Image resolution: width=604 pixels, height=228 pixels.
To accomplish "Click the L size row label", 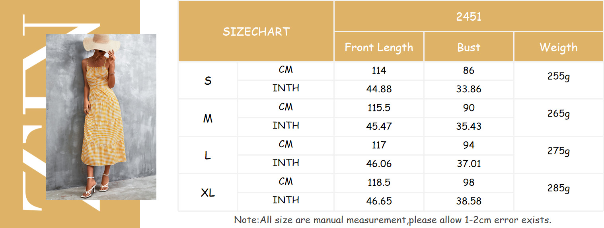I will [208, 156].
